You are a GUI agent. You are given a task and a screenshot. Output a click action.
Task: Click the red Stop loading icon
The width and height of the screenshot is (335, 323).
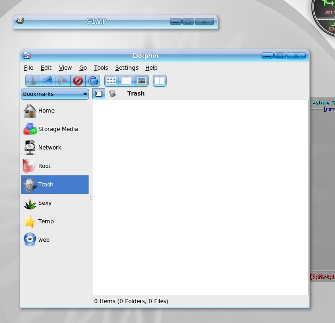coord(78,81)
